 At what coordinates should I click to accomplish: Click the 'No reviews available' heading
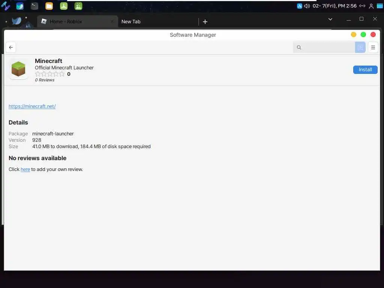[37, 158]
